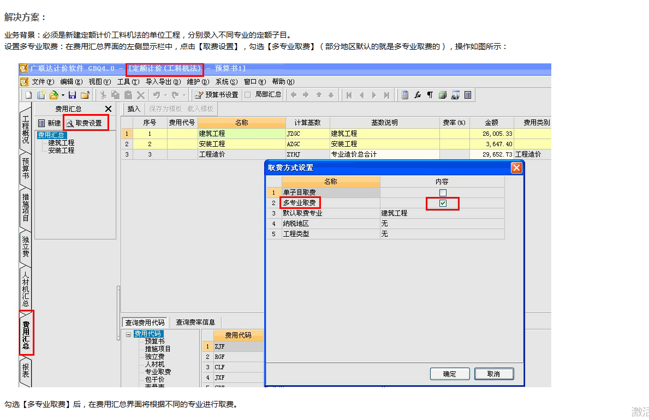Open the Redo history dropdown arrow
Screen dimensions: 649x420
[x=184, y=95]
